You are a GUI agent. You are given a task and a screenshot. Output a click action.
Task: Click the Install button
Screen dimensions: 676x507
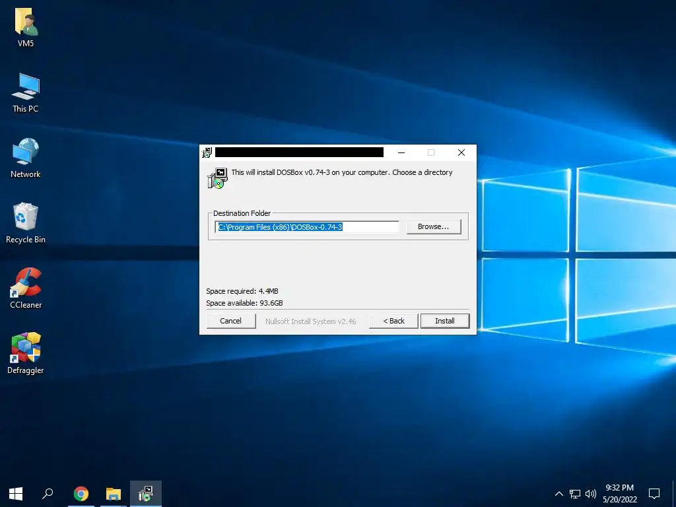[x=445, y=321]
